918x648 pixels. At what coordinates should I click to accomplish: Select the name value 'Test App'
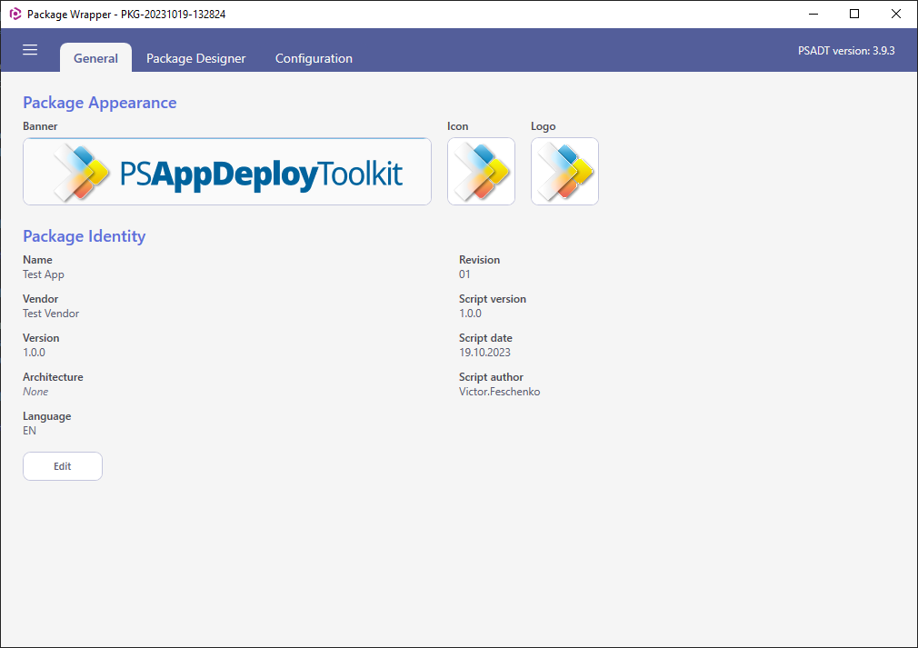point(44,274)
